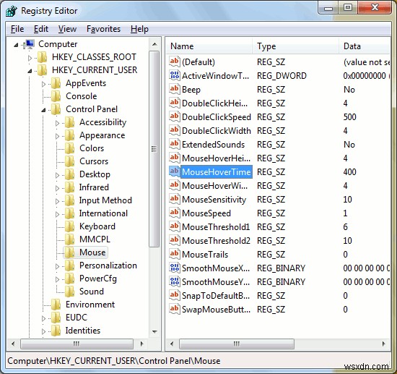
Task: Click the Environment folder icon
Action: click(x=56, y=305)
